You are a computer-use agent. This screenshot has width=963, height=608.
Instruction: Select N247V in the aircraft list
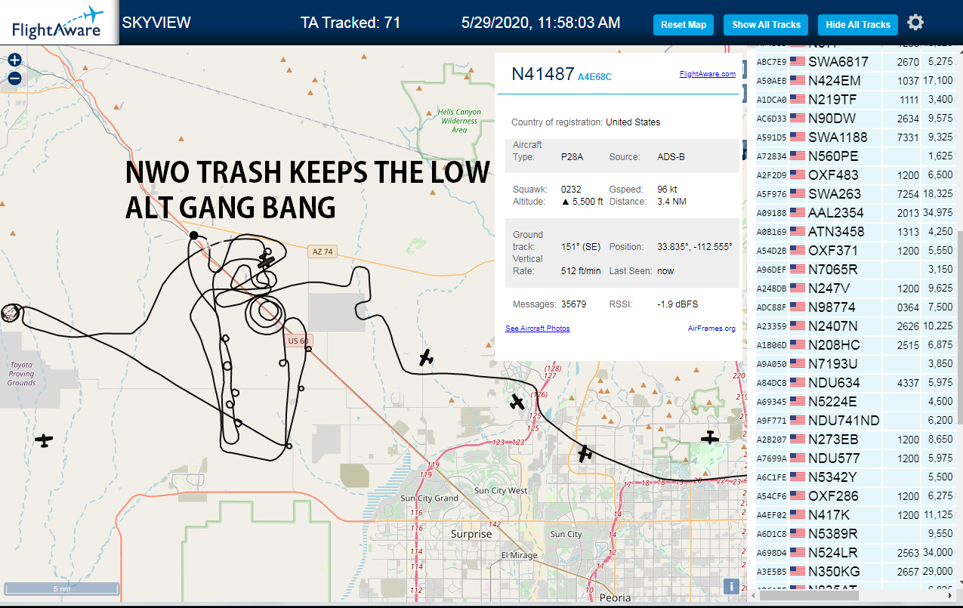click(856, 289)
